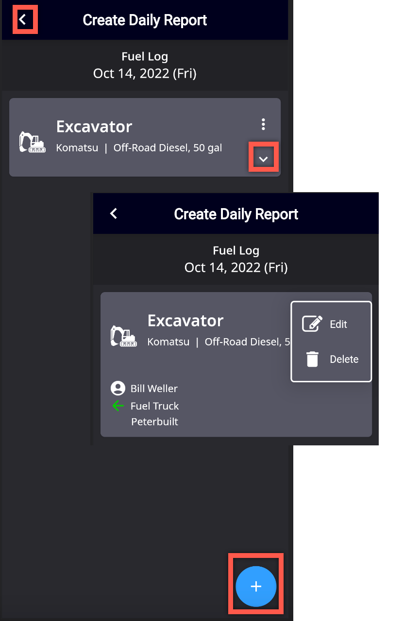The height and width of the screenshot is (621, 404).
Task: Click the user avatar icon beside Bill Weller
Action: click(118, 388)
